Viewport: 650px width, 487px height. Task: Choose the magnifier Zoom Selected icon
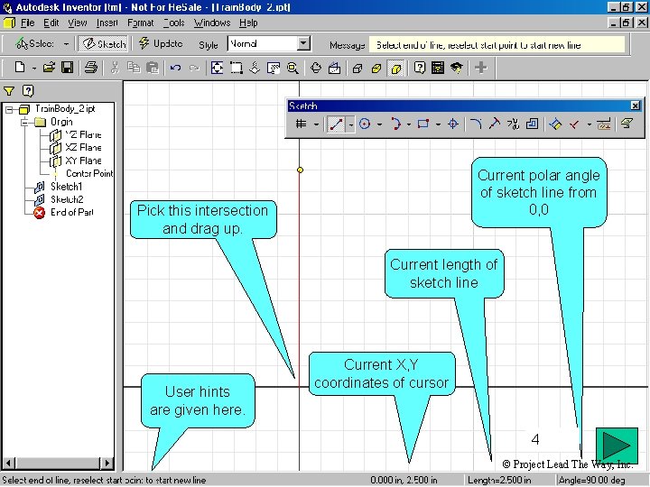click(x=292, y=68)
